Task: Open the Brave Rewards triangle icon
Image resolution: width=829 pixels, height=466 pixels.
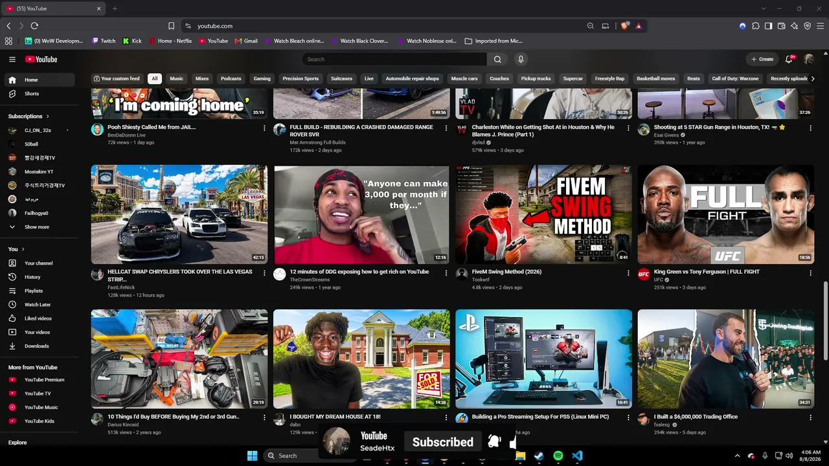Action: [639, 26]
